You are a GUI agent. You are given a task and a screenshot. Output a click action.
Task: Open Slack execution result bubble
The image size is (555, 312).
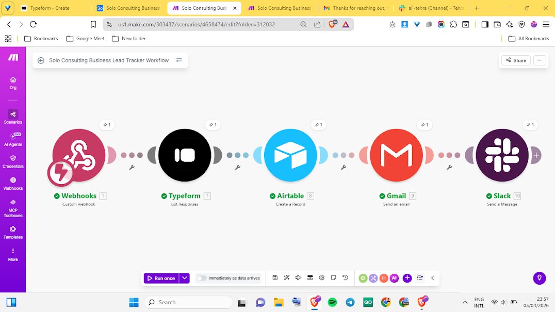click(530, 124)
